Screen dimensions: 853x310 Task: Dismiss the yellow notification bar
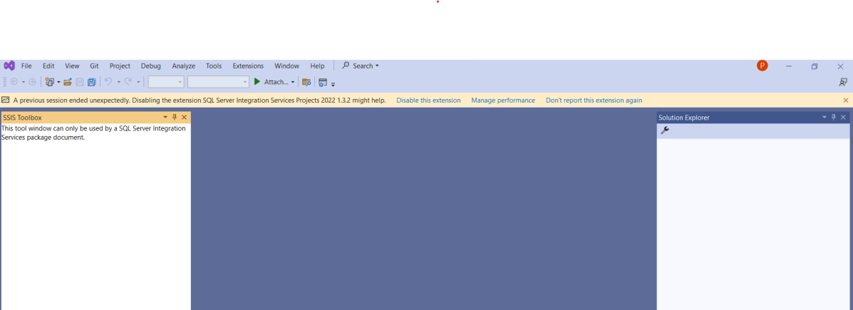pos(845,100)
